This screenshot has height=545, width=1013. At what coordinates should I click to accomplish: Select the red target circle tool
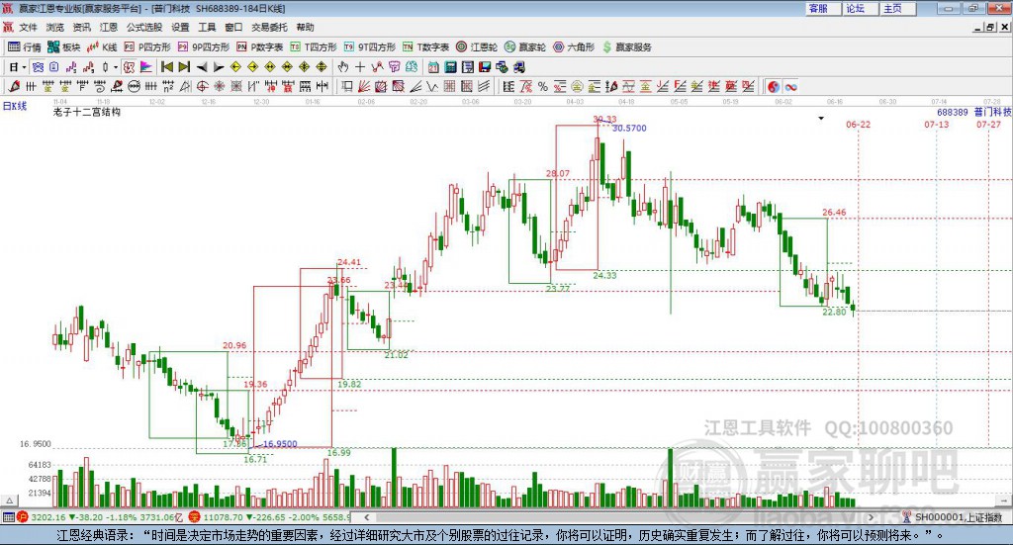tap(202, 86)
